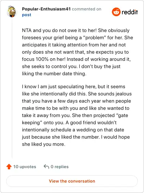Click the reddit wordmark text
Viewport: 144px width, 193px height.
pyautogui.click(x=130, y=12)
